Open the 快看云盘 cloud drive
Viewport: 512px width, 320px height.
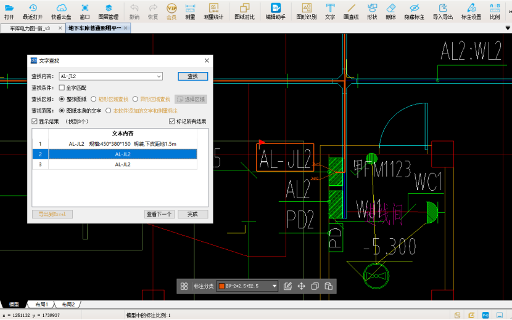(60, 11)
